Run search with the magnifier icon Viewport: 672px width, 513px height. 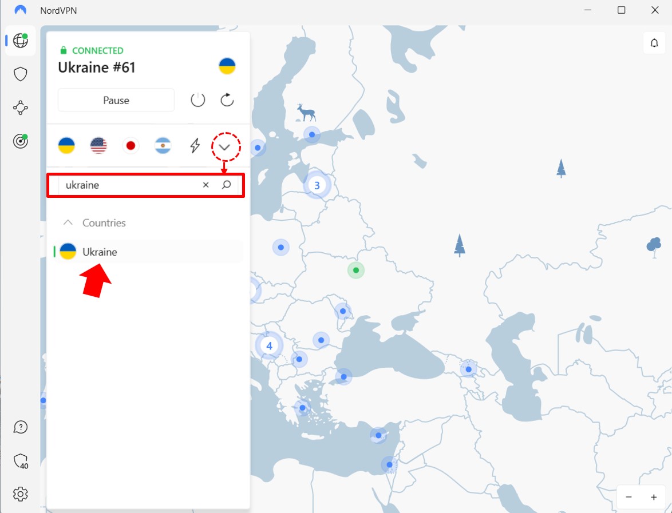pos(227,185)
